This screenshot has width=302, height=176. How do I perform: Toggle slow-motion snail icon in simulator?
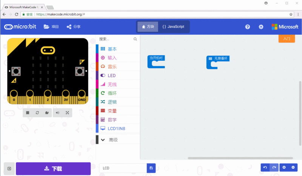(47, 113)
